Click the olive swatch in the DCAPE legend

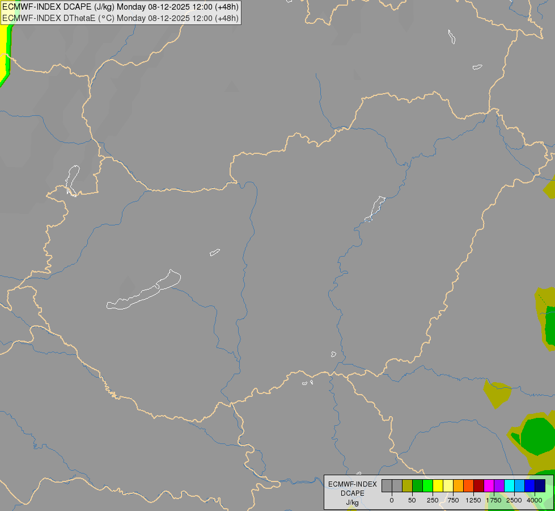click(408, 486)
